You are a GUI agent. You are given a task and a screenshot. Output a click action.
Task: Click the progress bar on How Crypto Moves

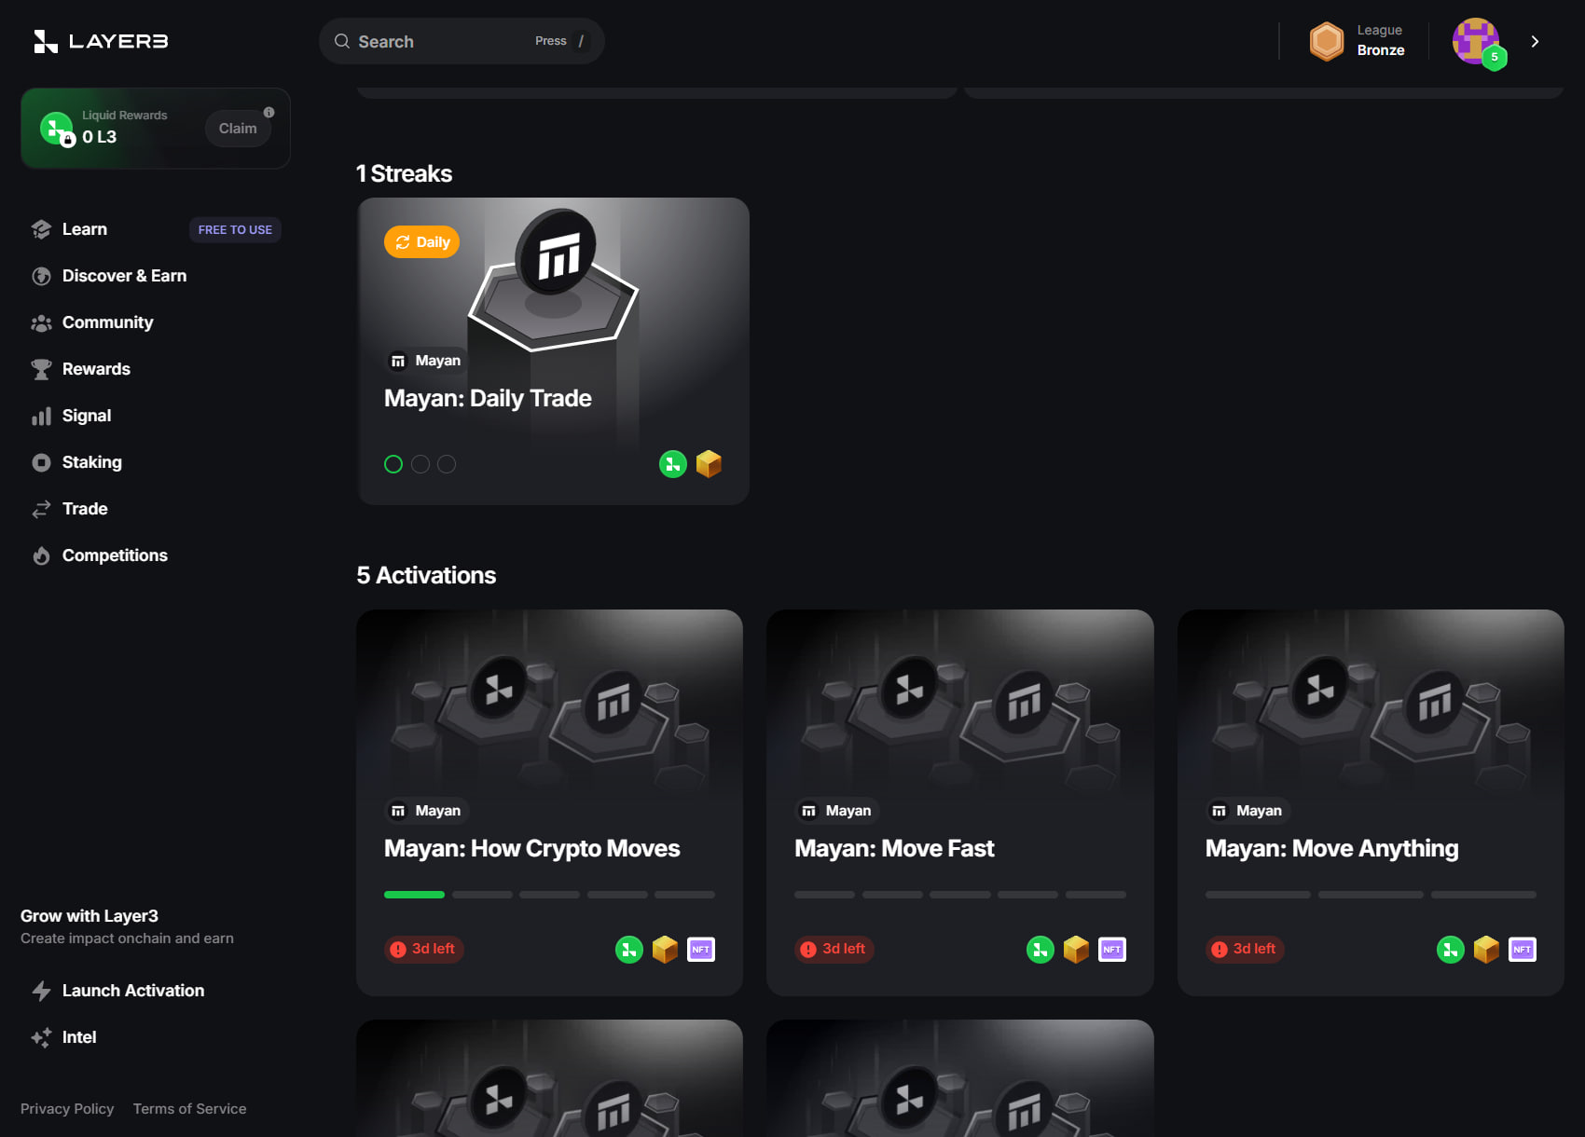click(x=549, y=895)
